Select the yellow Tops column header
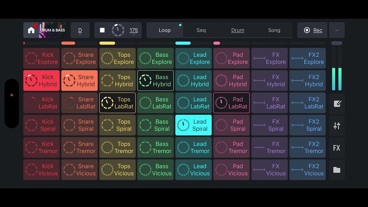368x207 pixels. 107,43
